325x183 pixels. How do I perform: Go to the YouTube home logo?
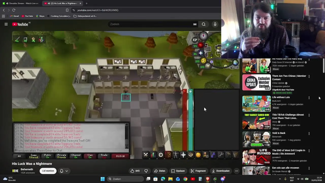point(20,24)
